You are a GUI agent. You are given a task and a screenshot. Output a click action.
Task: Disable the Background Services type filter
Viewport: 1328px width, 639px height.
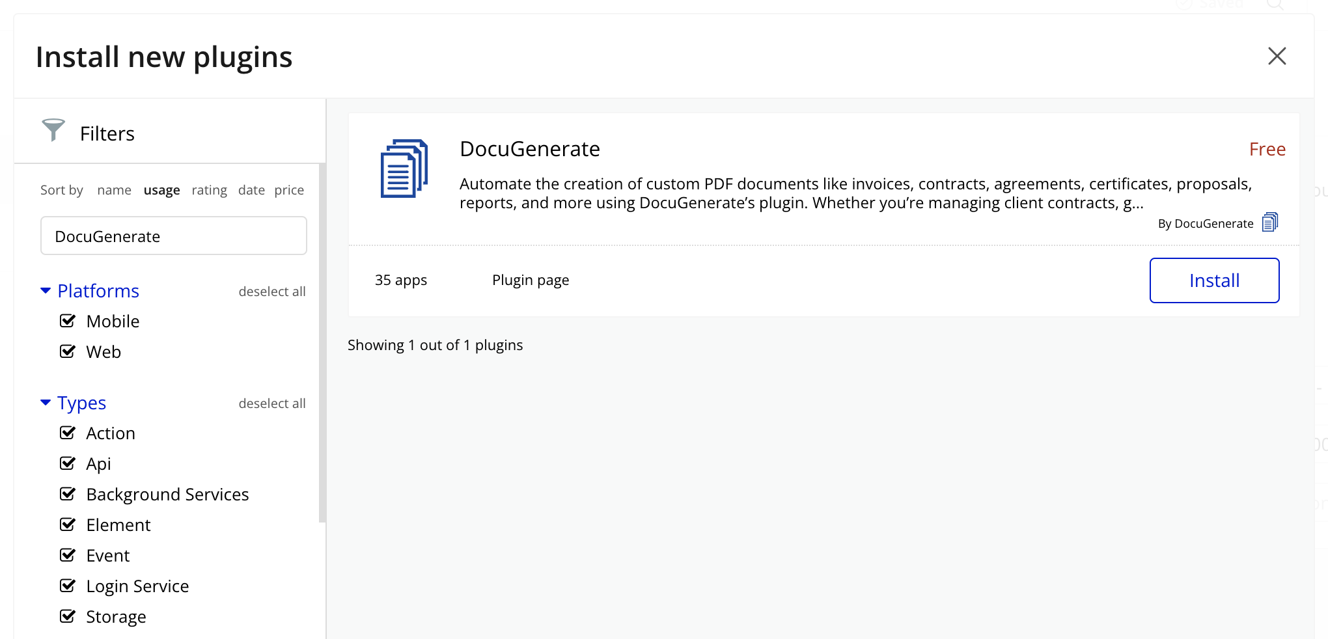[68, 494]
